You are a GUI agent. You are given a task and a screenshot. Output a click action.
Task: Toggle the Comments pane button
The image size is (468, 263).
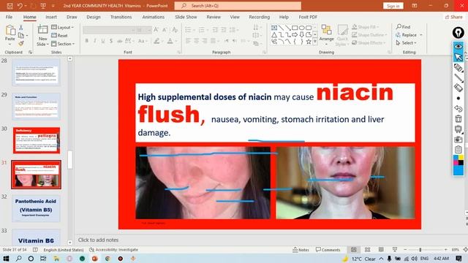(x=328, y=250)
